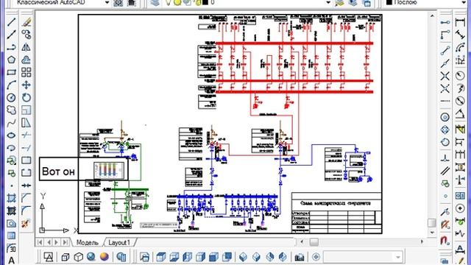Open the Layer Properties Manager icon

tap(155, 3)
